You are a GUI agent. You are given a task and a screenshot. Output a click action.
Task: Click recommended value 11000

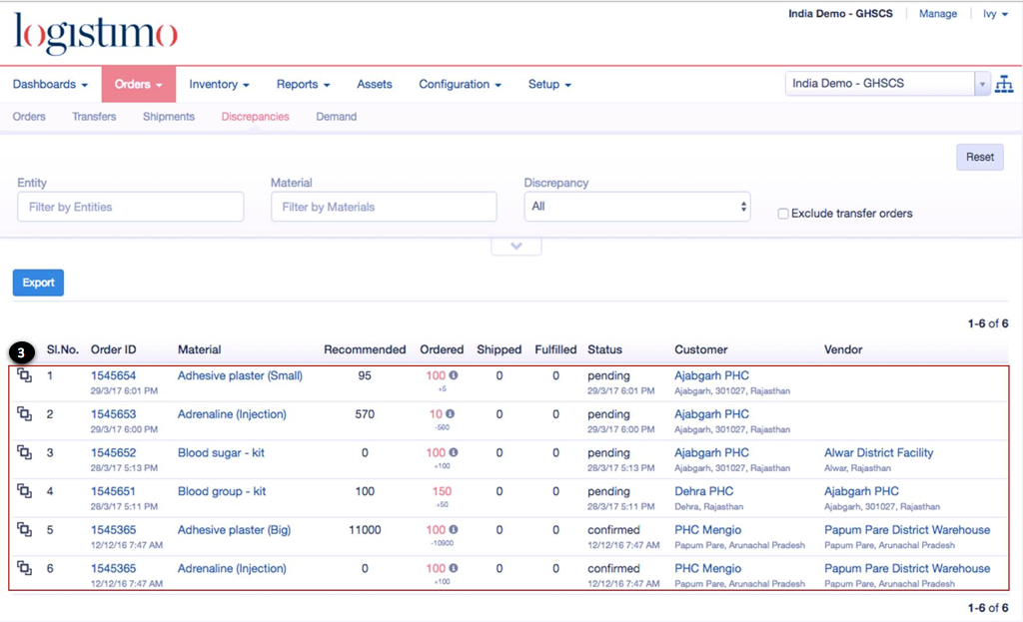[365, 529]
